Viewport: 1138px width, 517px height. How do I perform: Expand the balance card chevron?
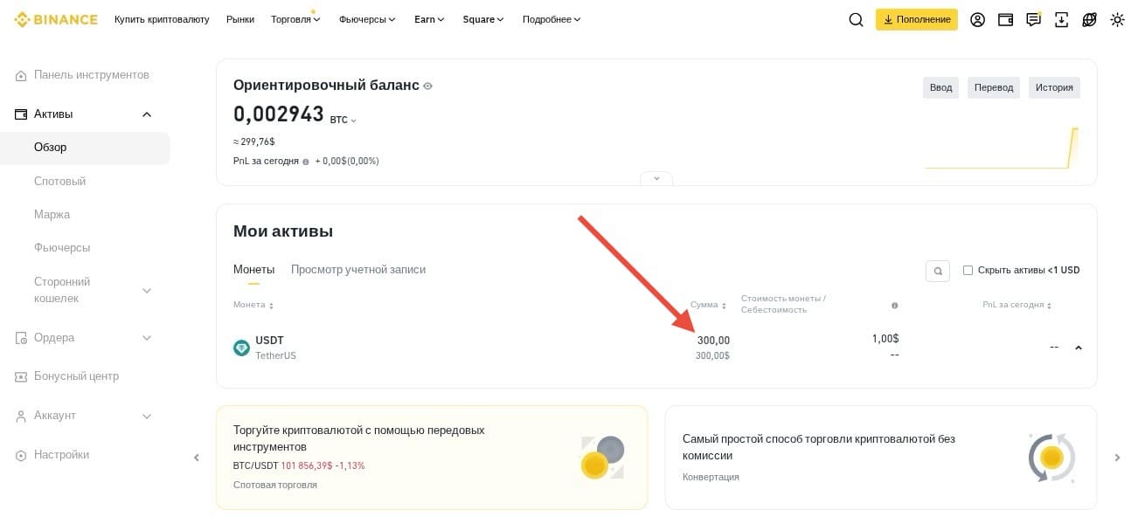tap(656, 178)
